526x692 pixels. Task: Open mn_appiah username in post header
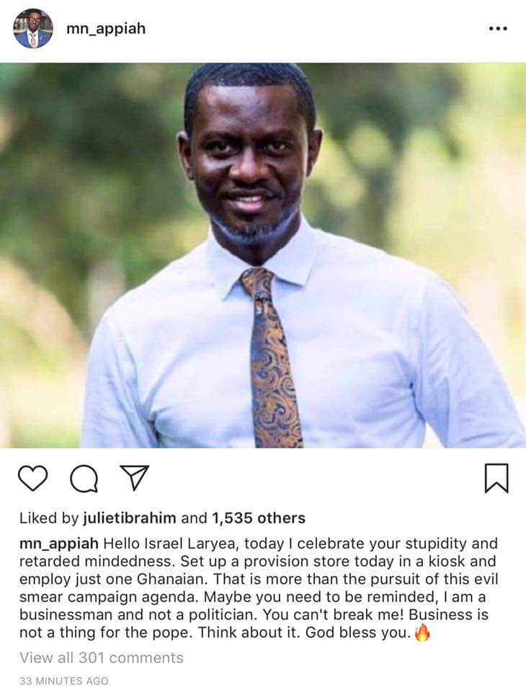click(x=106, y=29)
